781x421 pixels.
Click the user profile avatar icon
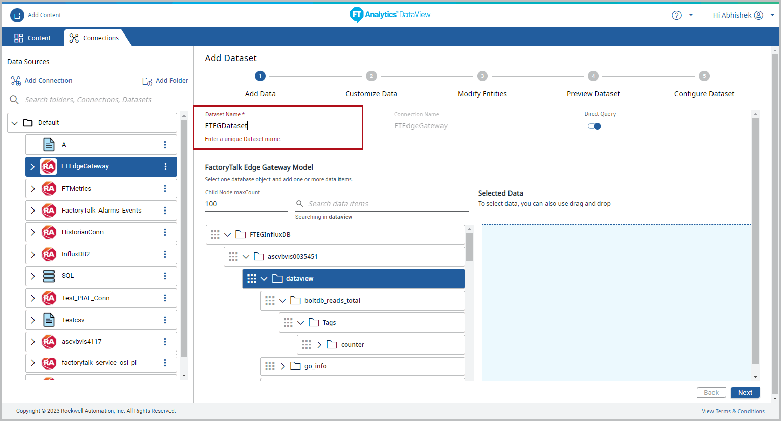(759, 15)
